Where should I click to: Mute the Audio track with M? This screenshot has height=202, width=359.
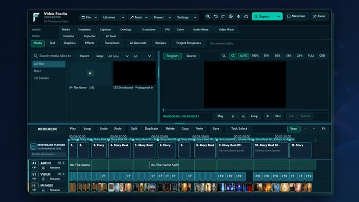59,163
